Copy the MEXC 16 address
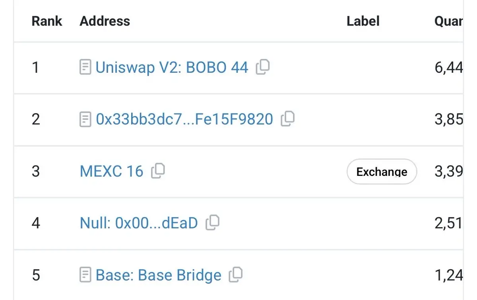Image resolution: width=477 pixels, height=300 pixels. pyautogui.click(x=158, y=171)
